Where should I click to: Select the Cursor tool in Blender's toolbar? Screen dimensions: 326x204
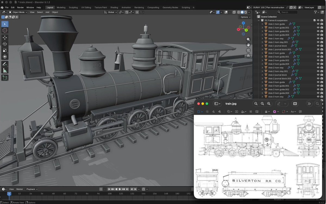(x=5, y=31)
